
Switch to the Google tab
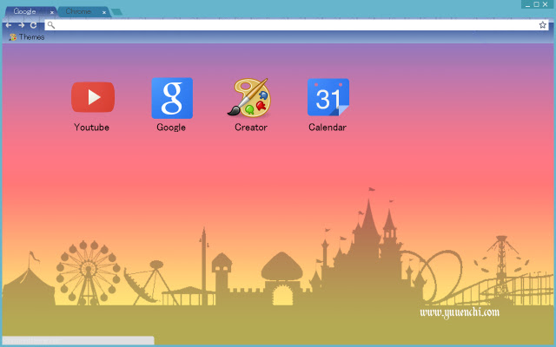coord(30,11)
